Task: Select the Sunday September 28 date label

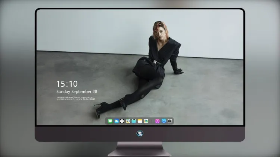Action: pyautogui.click(x=77, y=92)
